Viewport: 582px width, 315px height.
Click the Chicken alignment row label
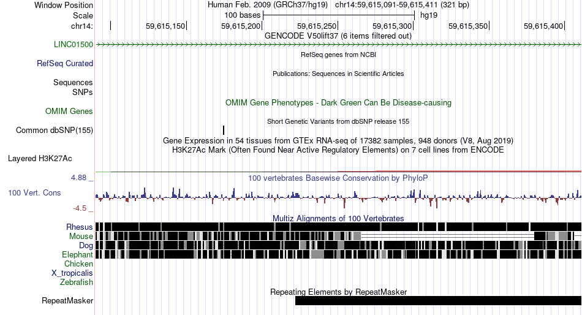point(78,264)
